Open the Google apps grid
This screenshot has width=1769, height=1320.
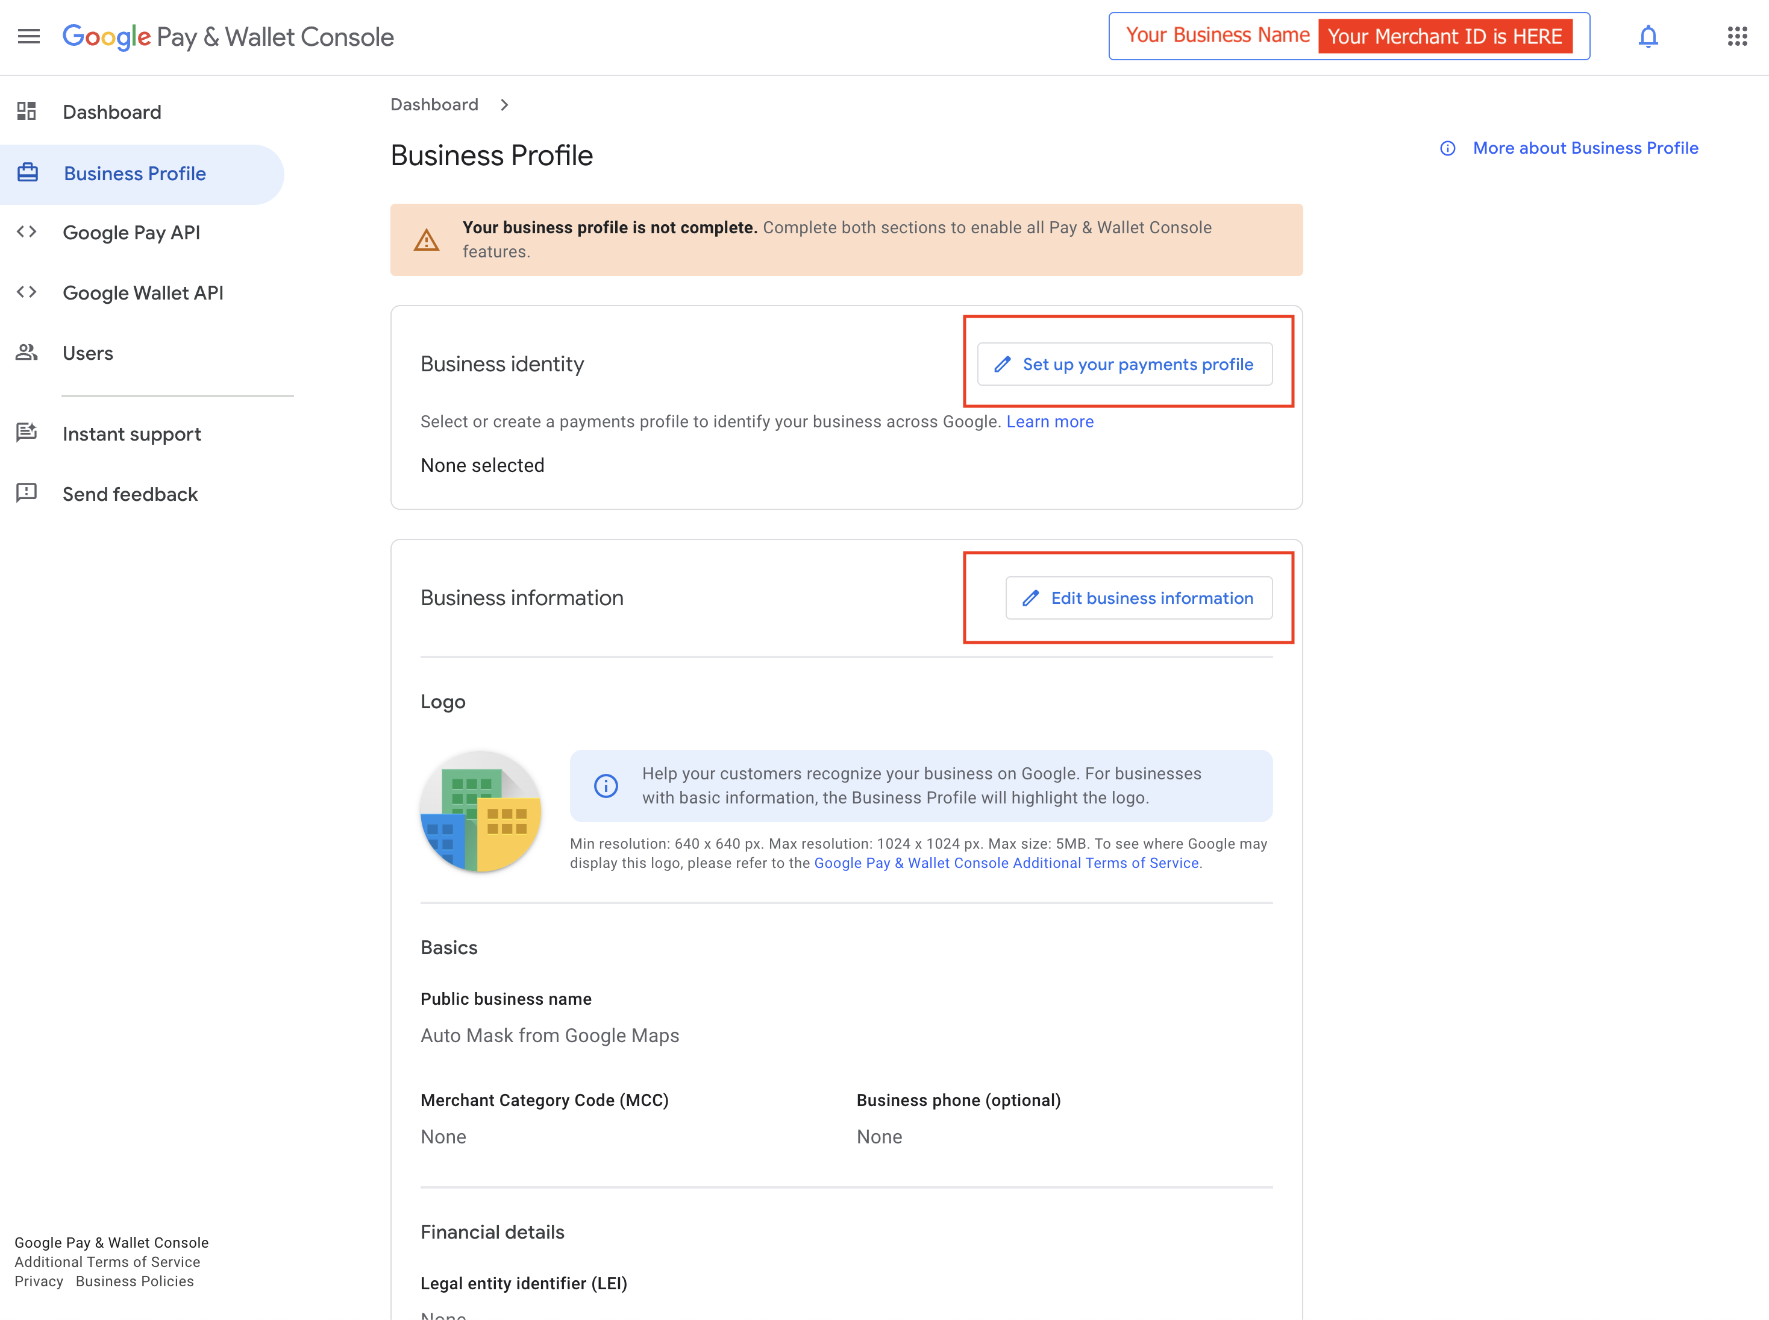pos(1737,37)
